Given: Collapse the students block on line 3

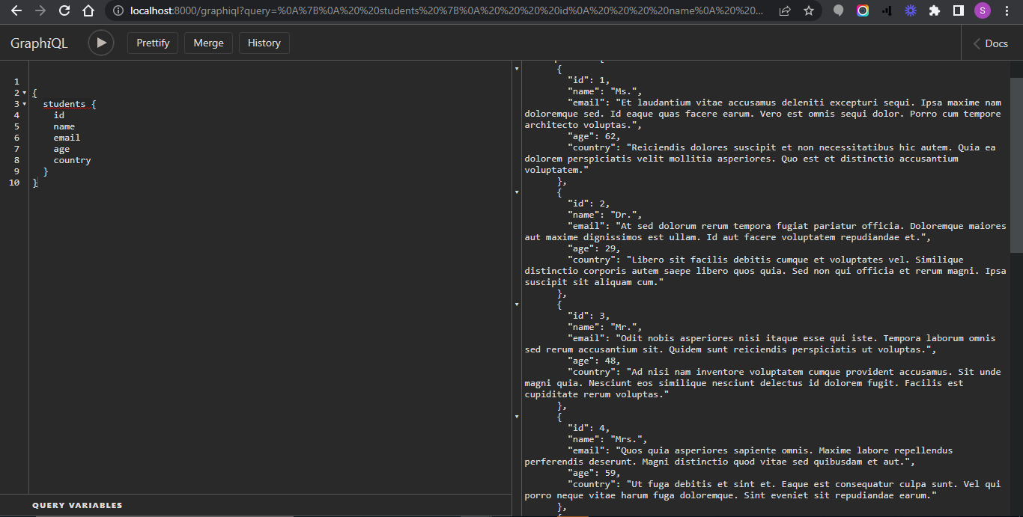Looking at the screenshot, I should (x=24, y=104).
